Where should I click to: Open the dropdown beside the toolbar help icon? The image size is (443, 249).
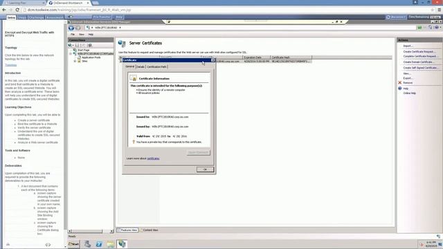click(440, 28)
